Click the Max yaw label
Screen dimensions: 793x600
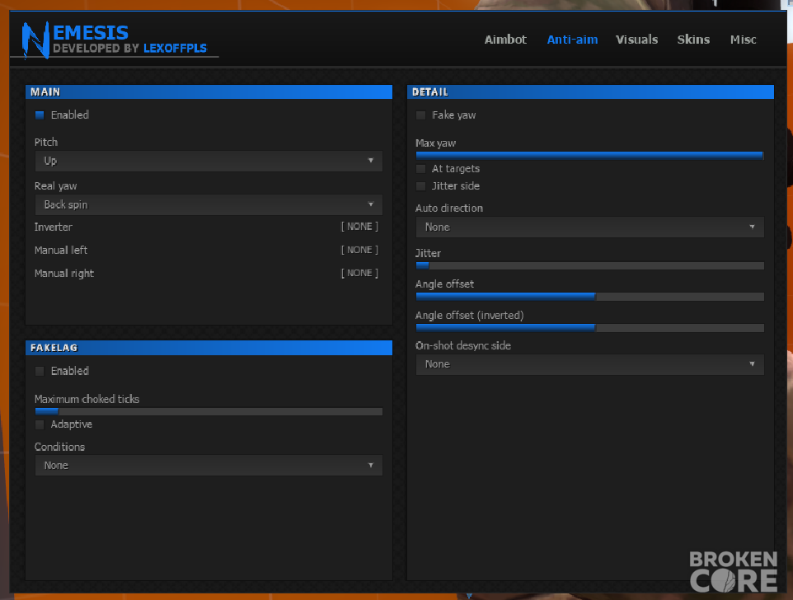click(x=435, y=143)
